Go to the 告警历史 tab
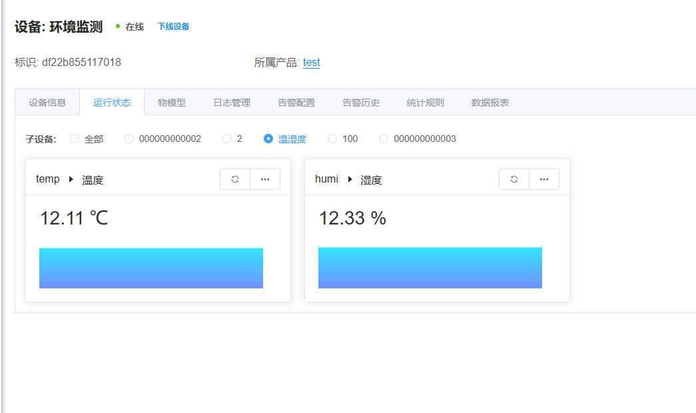 (x=361, y=103)
